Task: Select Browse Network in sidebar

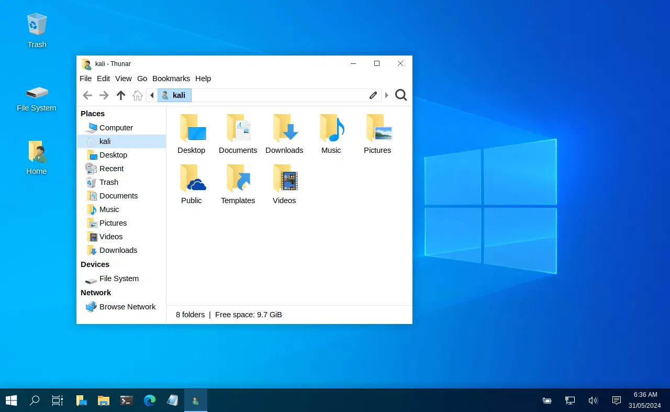Action: 127,307
